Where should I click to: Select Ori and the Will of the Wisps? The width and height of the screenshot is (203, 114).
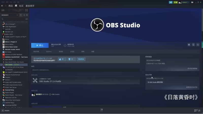(x=14, y=67)
